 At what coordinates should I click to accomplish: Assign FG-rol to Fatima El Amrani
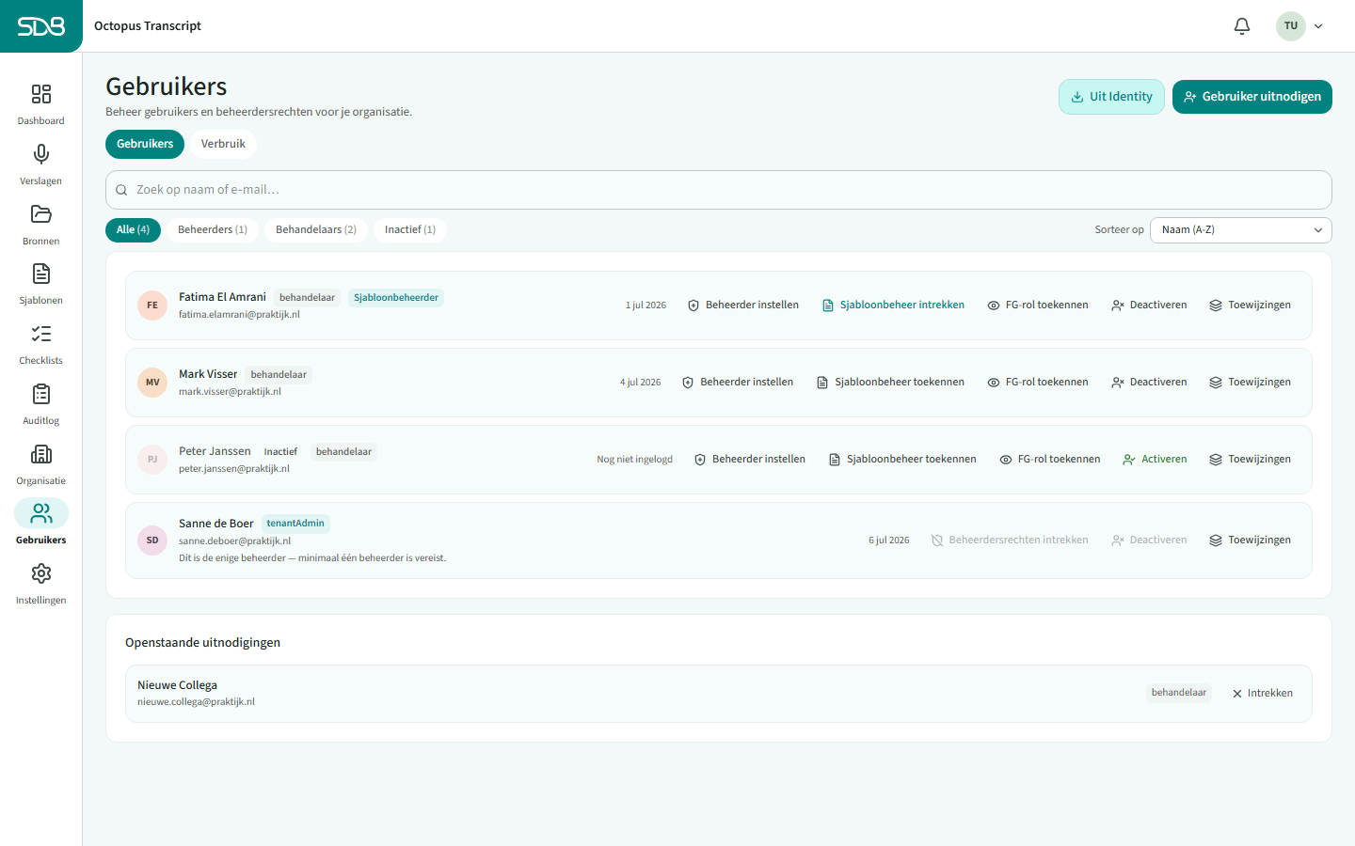tap(1038, 305)
